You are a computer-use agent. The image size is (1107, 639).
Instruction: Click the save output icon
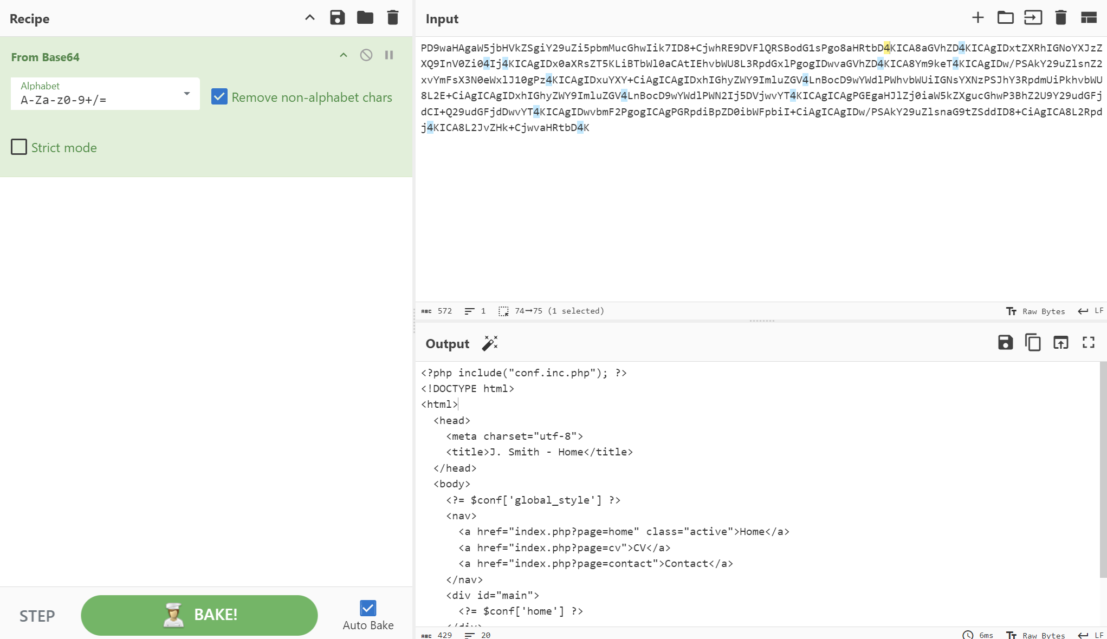click(x=1005, y=343)
